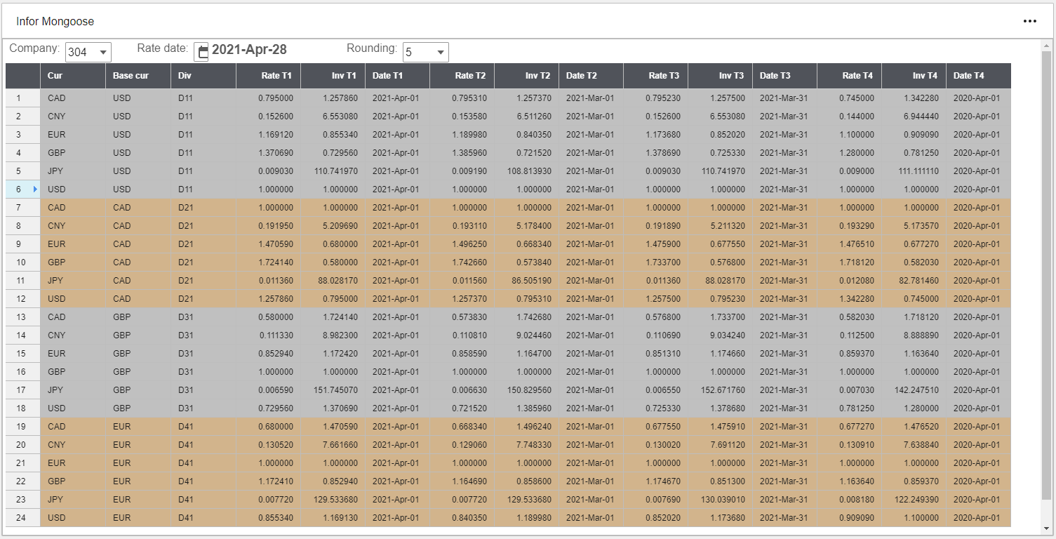
Task: Click D11 division cell in row 6
Action: coord(203,189)
